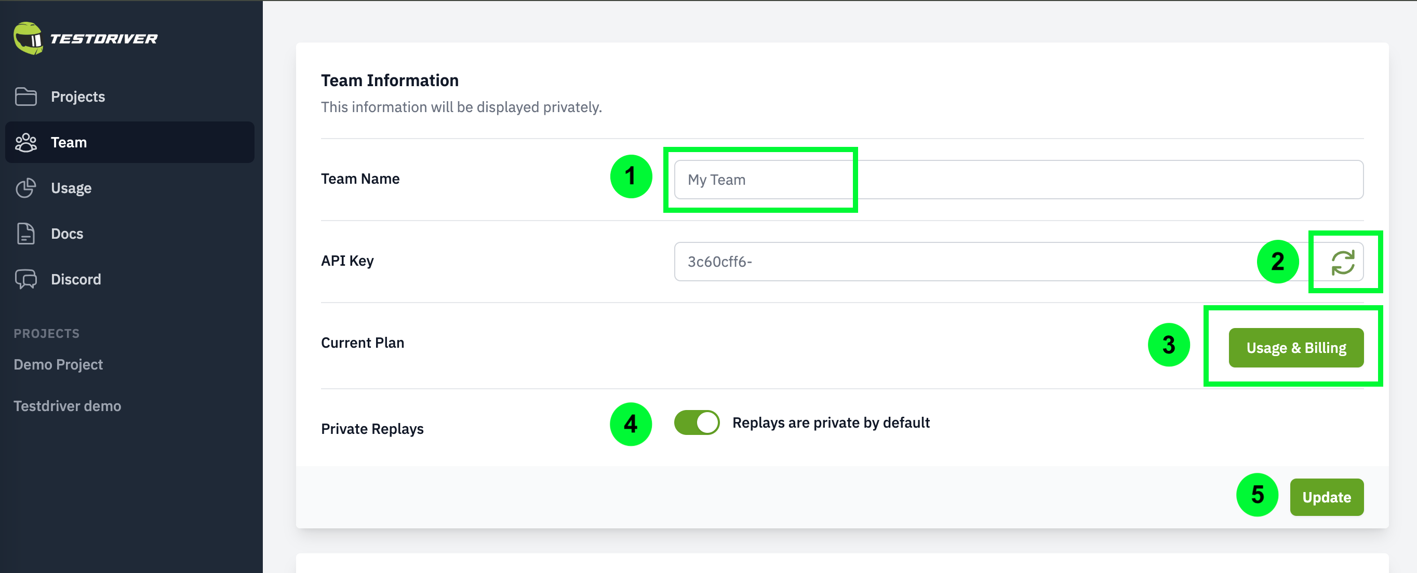
Task: Regenerate the API key with refresh icon
Action: [1343, 262]
